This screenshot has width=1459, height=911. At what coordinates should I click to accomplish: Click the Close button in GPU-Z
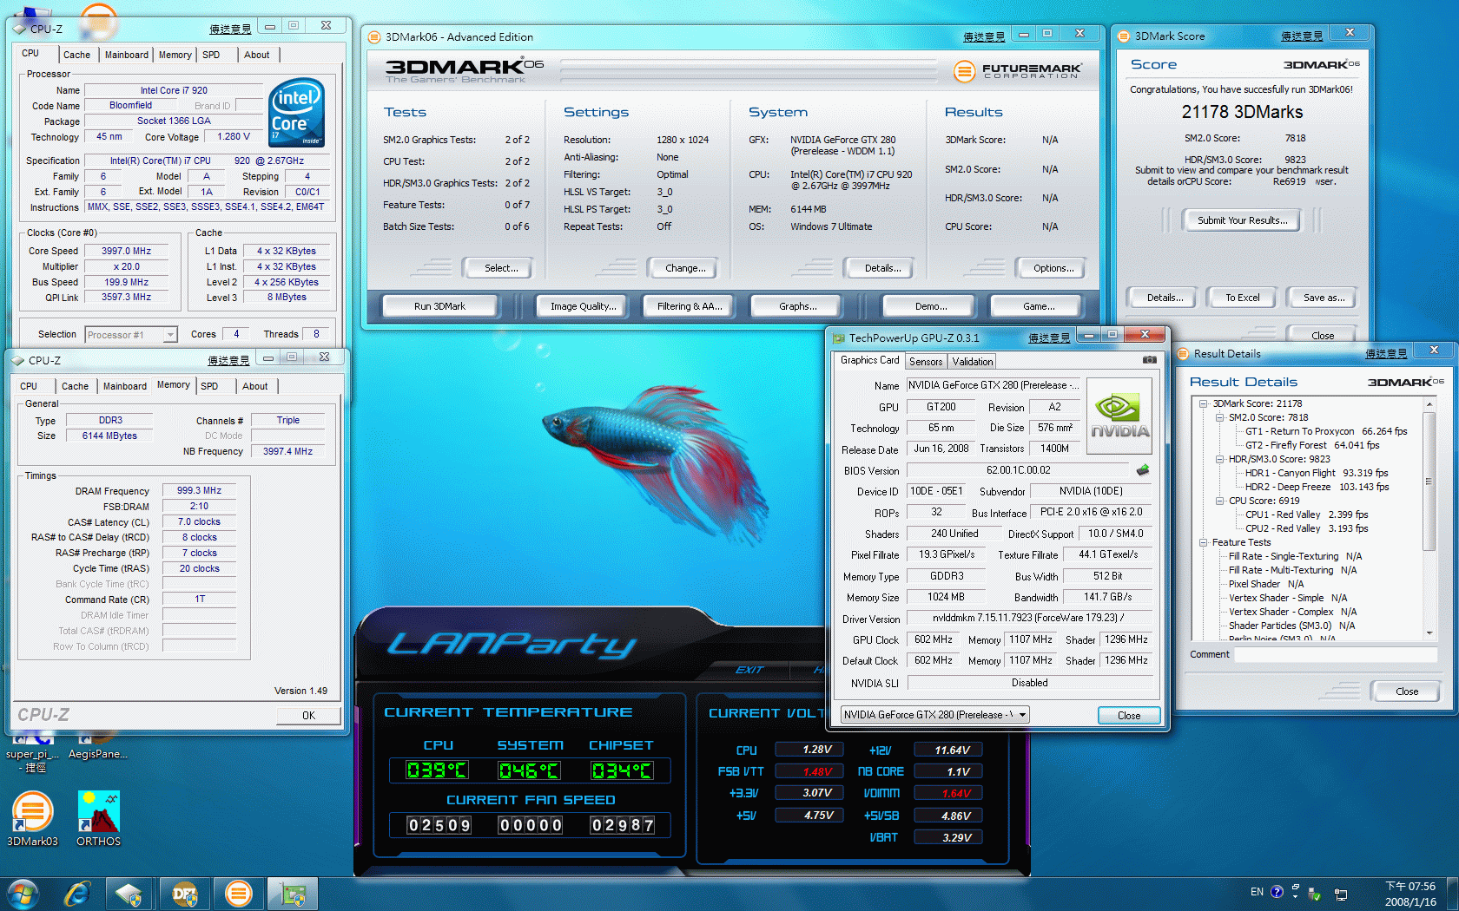[x=1129, y=716]
